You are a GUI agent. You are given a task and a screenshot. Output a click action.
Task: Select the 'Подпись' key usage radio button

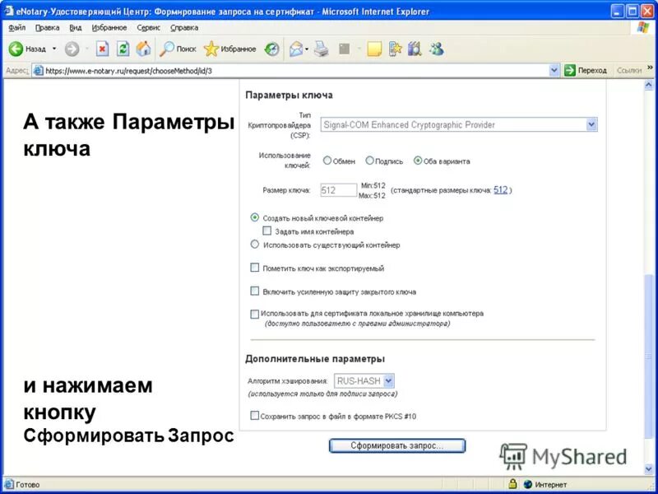[369, 160]
